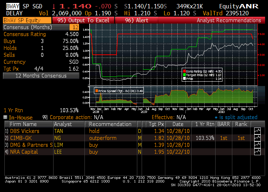This screenshot has height=192, width=268.
Task: Click Output To Excel button
Action: [83, 20]
